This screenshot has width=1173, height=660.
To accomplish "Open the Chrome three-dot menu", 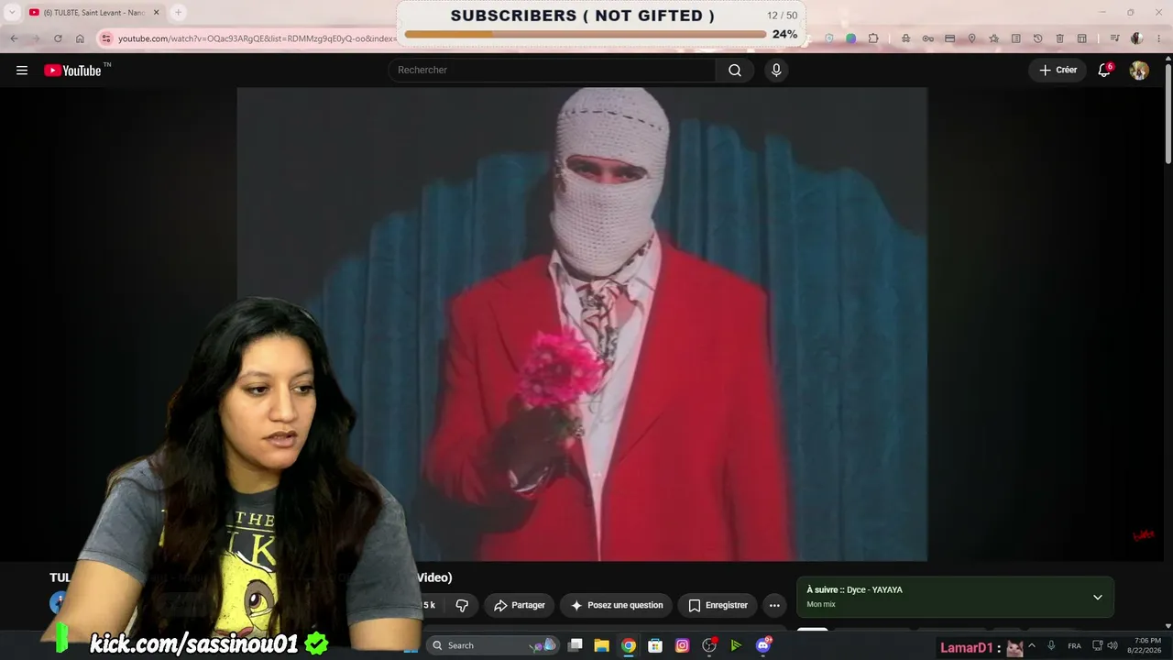I will tap(1158, 38).
